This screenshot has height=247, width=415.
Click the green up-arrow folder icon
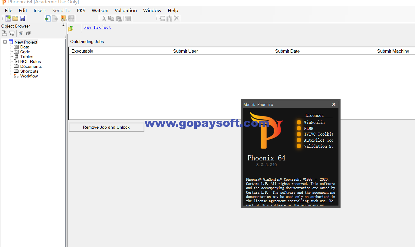tap(71, 28)
